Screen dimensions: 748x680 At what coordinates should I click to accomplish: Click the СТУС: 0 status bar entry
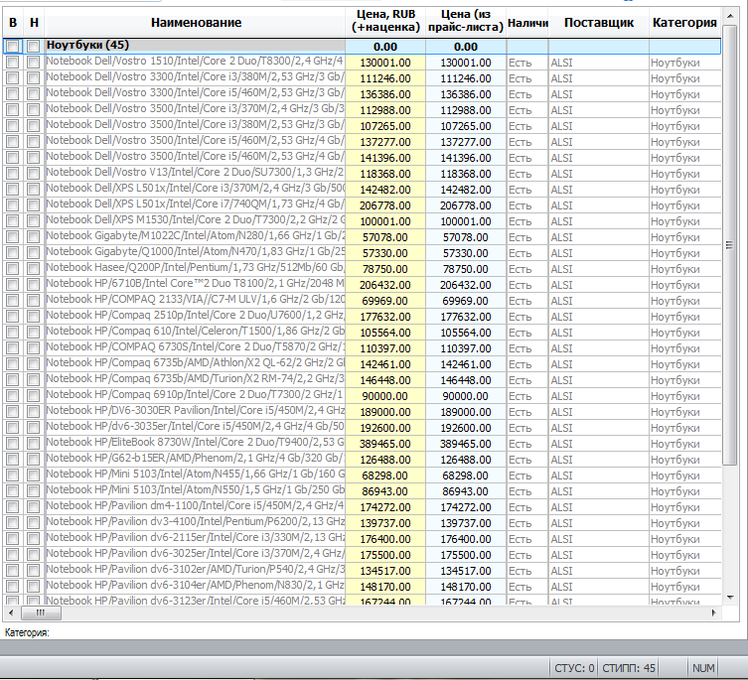574,668
